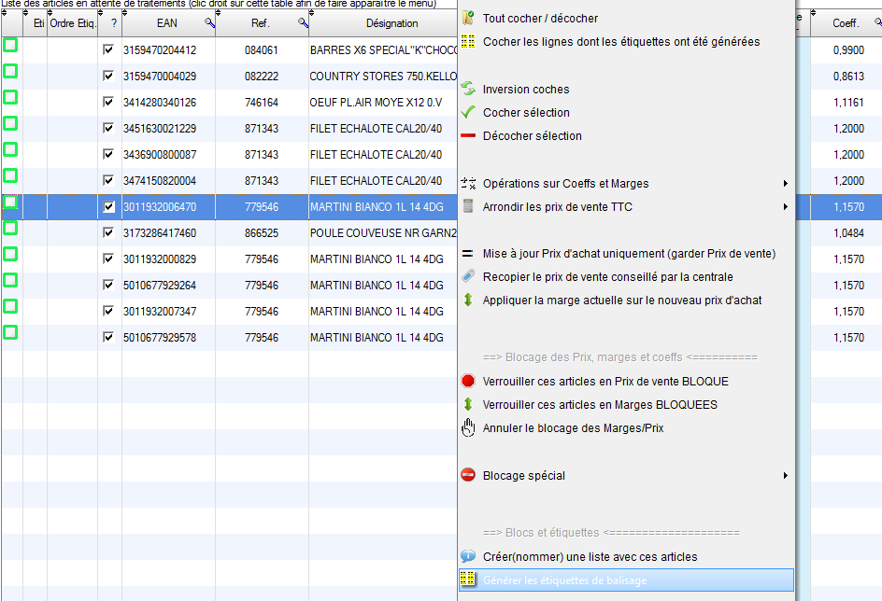The image size is (882, 601).
Task: Click the red circle 'Prix de vente BLOQUE' icon
Action: (x=468, y=381)
